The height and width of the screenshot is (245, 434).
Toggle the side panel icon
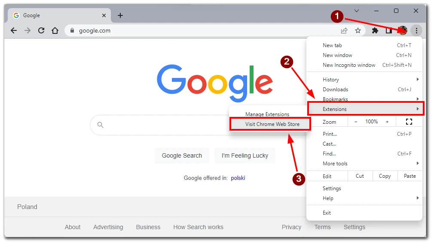tap(389, 31)
